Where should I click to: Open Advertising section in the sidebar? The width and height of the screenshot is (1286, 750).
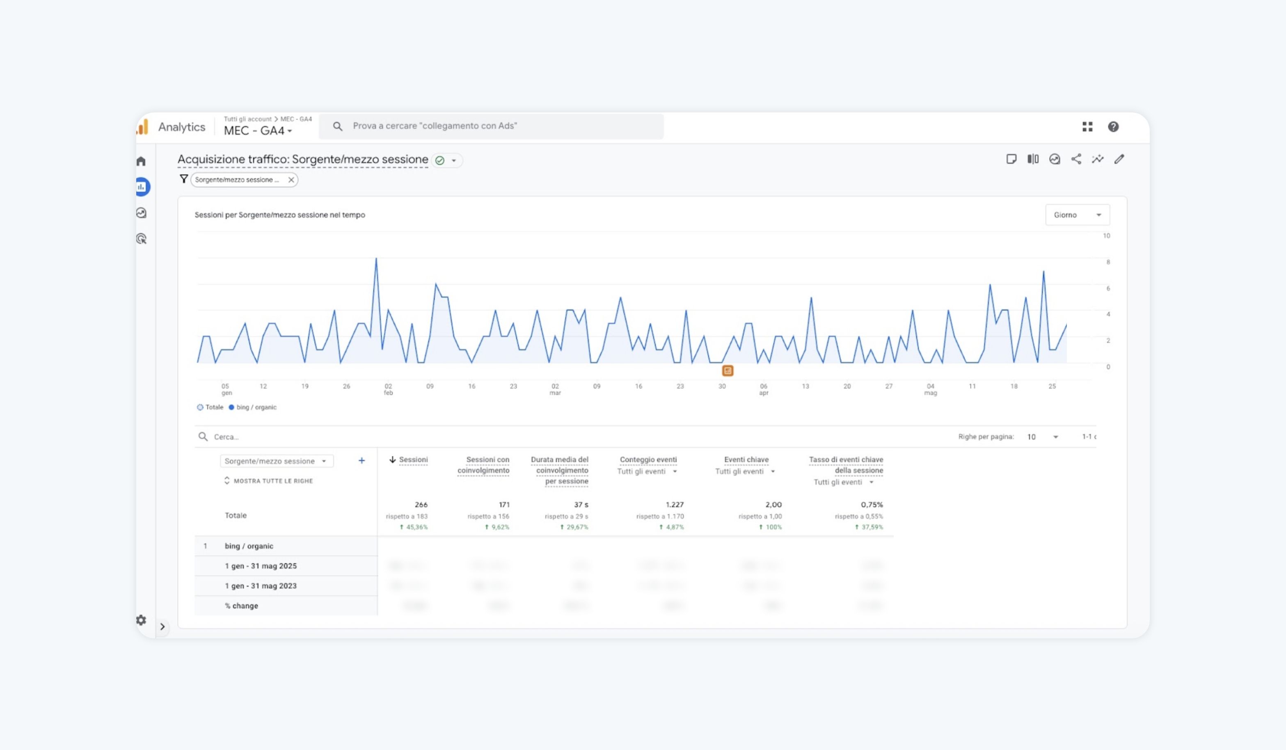click(x=141, y=239)
